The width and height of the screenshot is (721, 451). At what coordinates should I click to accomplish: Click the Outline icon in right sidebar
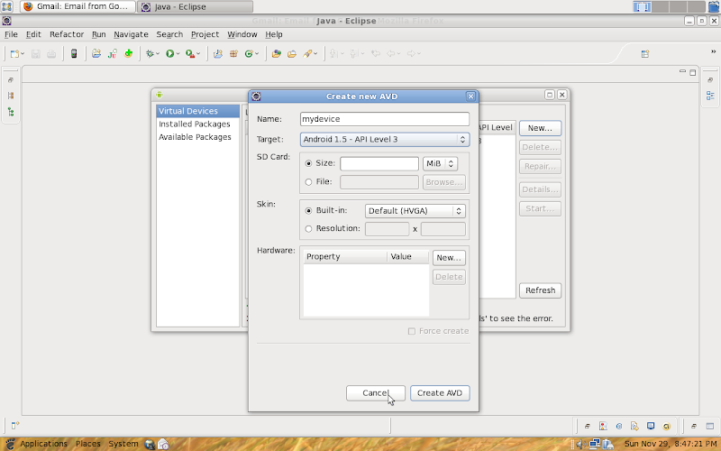[x=710, y=96]
